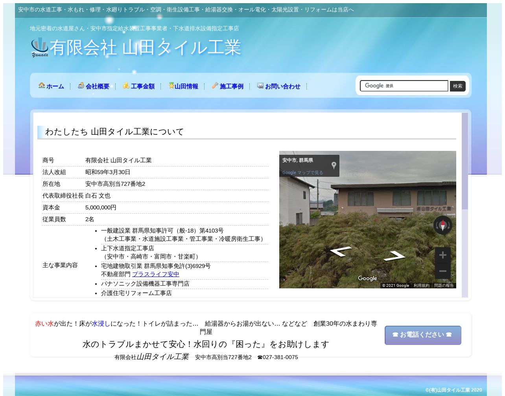Click the address 安中市高別当727番地2 in the table

pos(115,184)
